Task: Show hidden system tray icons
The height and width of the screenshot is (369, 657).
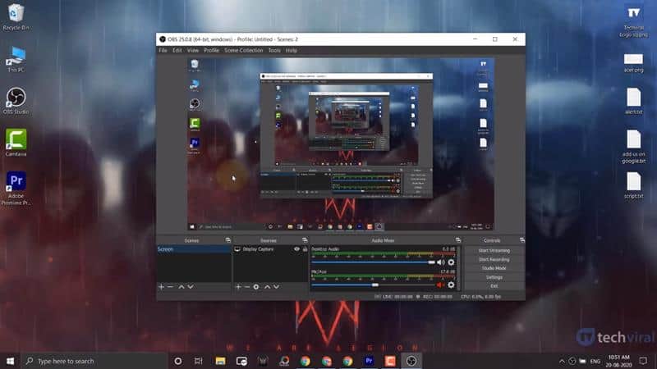Action: (562, 361)
